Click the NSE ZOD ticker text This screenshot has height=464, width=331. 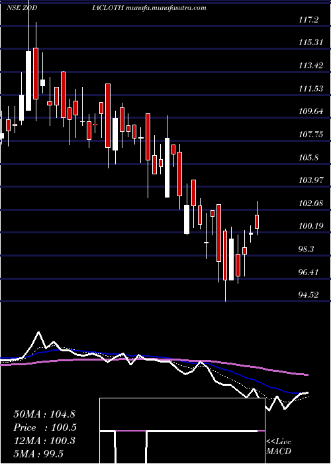coord(22,8)
